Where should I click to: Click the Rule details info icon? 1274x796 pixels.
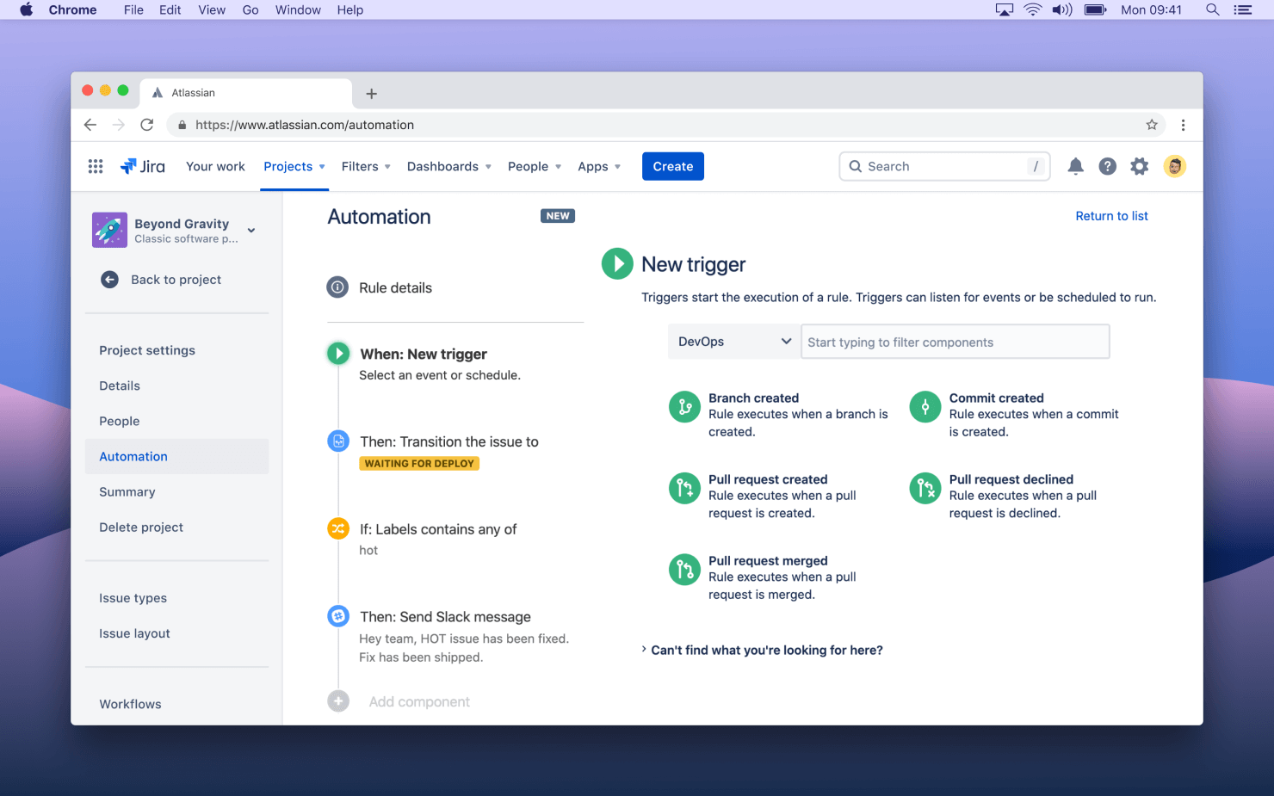(337, 287)
